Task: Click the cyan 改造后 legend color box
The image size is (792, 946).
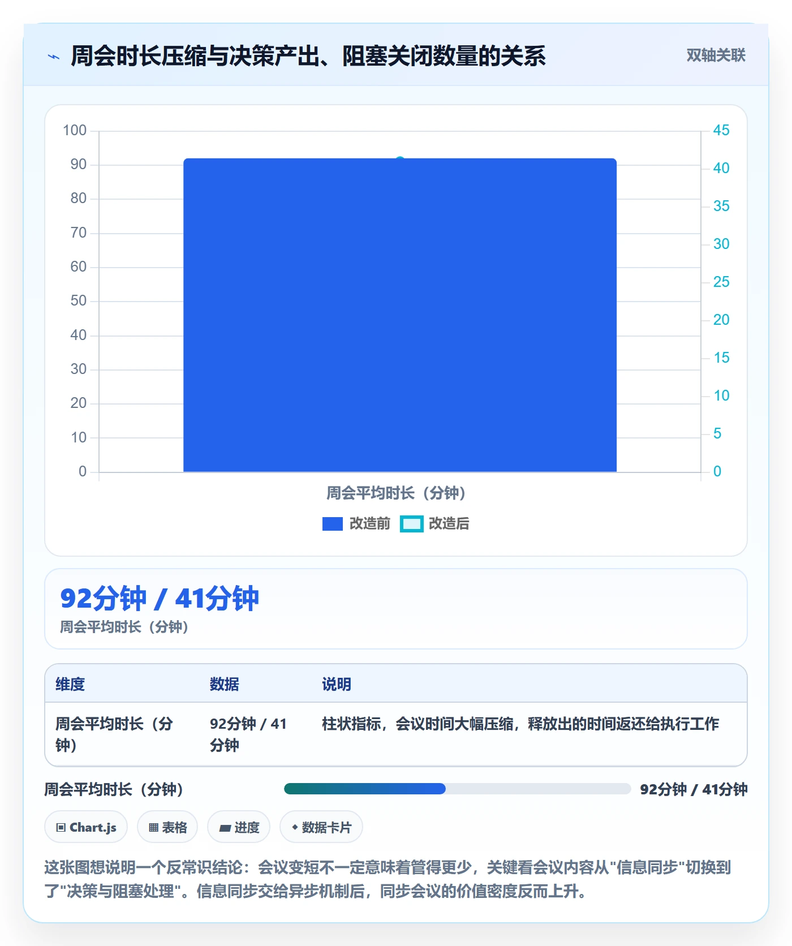Action: [x=411, y=524]
